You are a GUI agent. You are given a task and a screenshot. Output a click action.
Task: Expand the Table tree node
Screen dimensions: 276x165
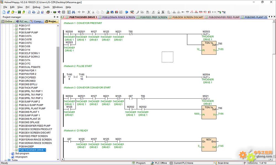point(6,160)
